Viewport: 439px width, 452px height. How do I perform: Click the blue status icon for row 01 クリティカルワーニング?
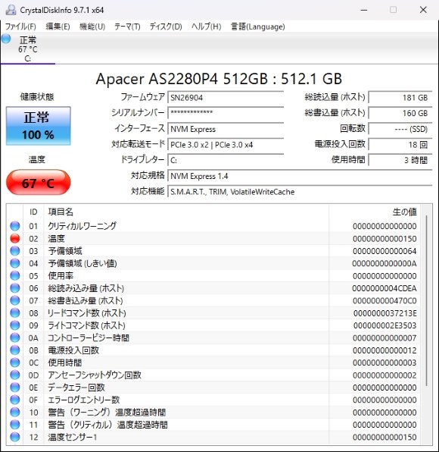coord(15,226)
